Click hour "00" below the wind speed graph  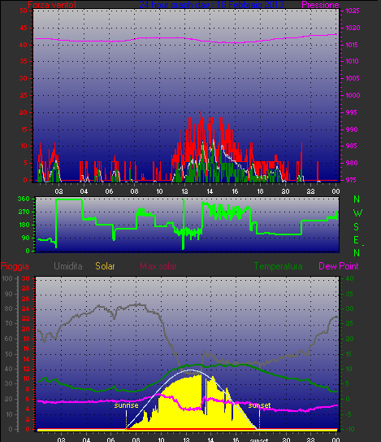tap(336, 191)
